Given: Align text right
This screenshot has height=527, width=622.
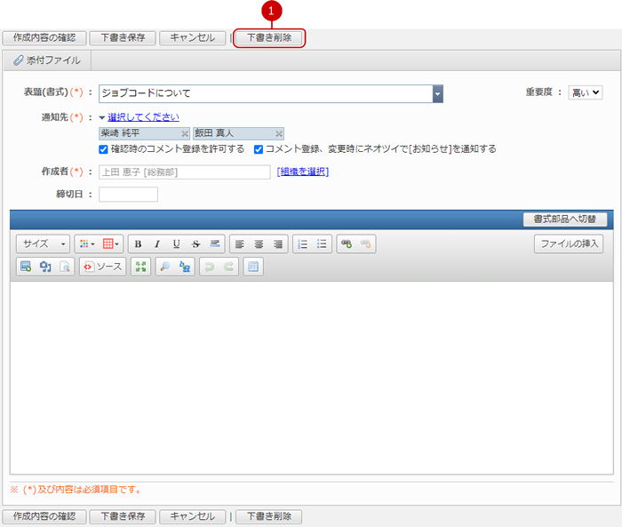Looking at the screenshot, I should coord(278,244).
